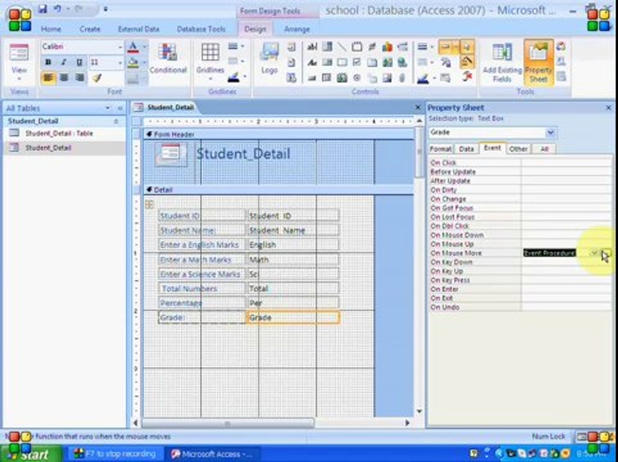Switch to the All tab in Property Sheet
The width and height of the screenshot is (618, 462).
(x=544, y=149)
